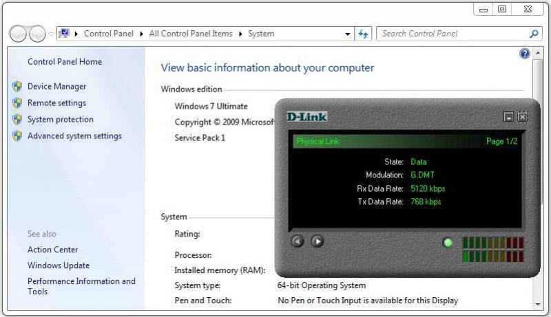Open address bar history dropdown

pyautogui.click(x=348, y=34)
